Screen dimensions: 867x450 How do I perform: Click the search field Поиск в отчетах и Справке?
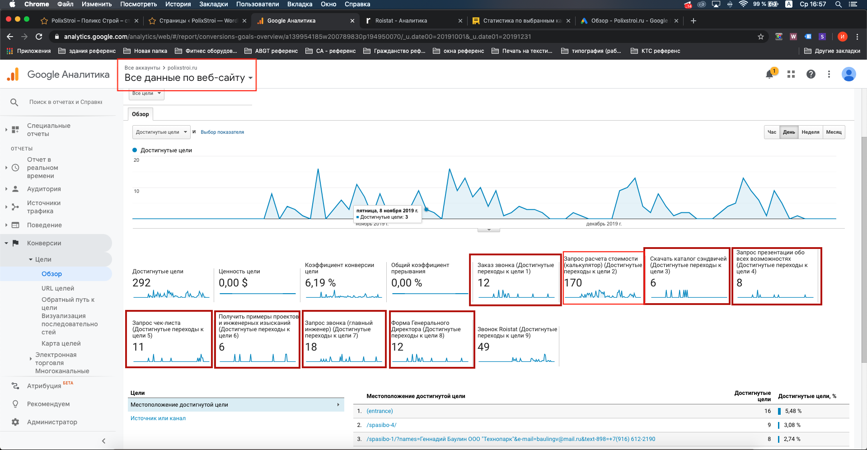click(66, 102)
